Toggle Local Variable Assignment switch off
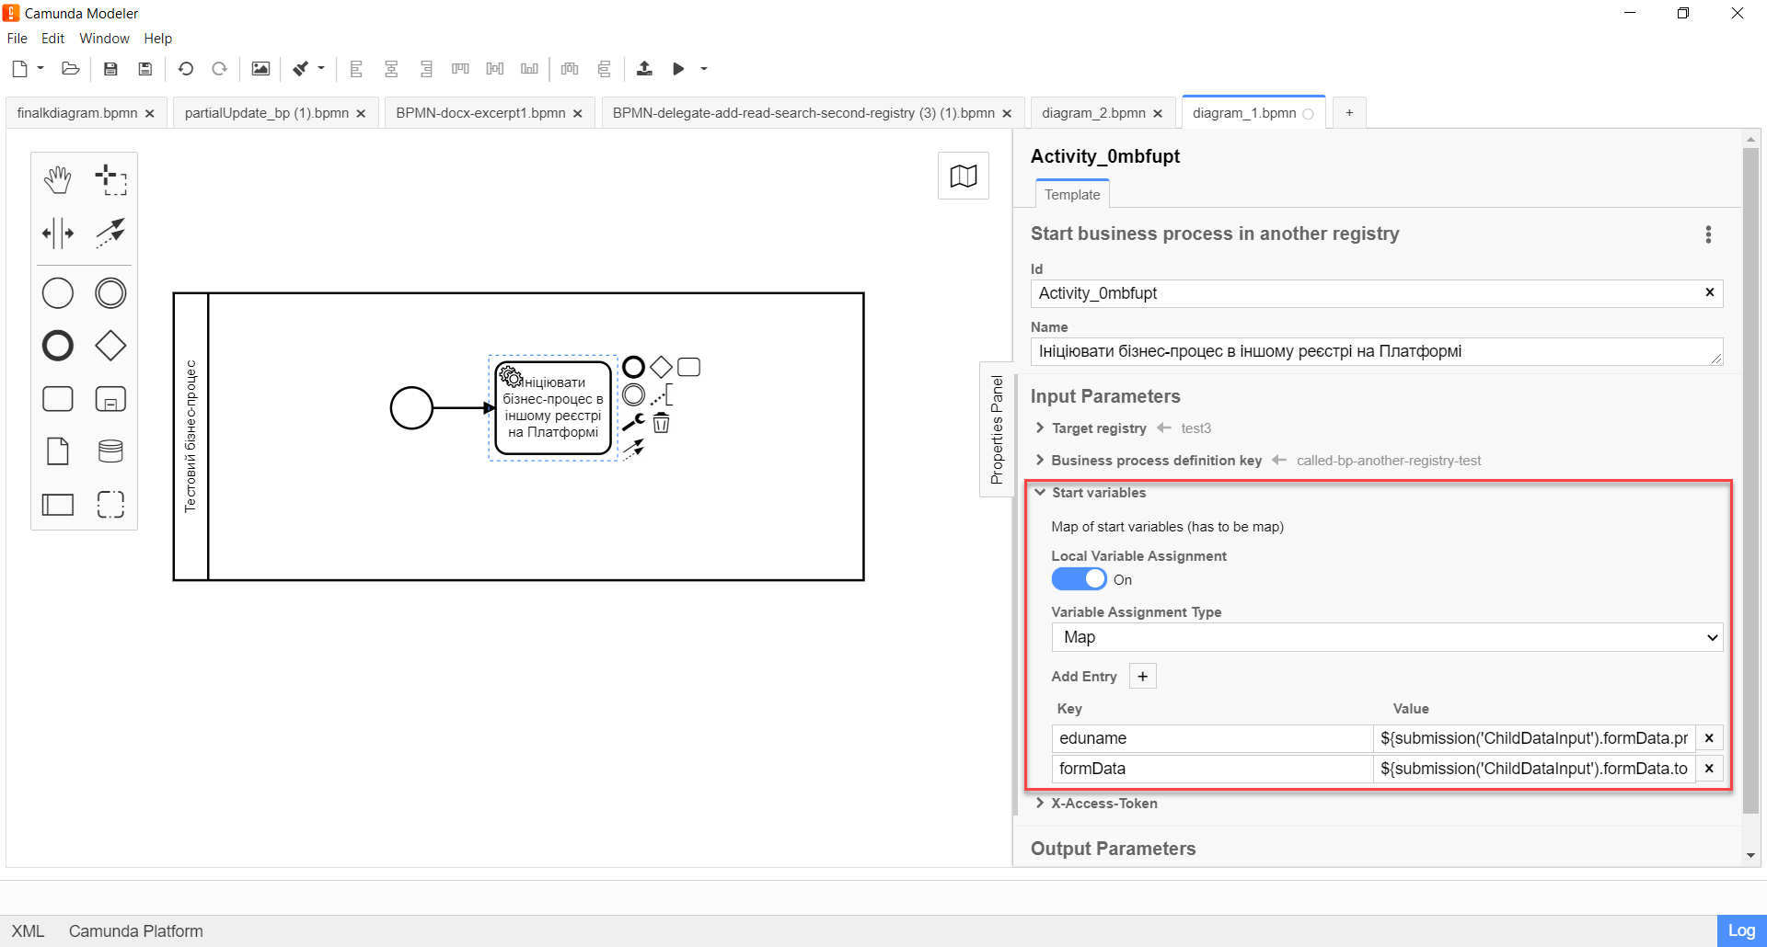1767x947 pixels. [x=1079, y=579]
